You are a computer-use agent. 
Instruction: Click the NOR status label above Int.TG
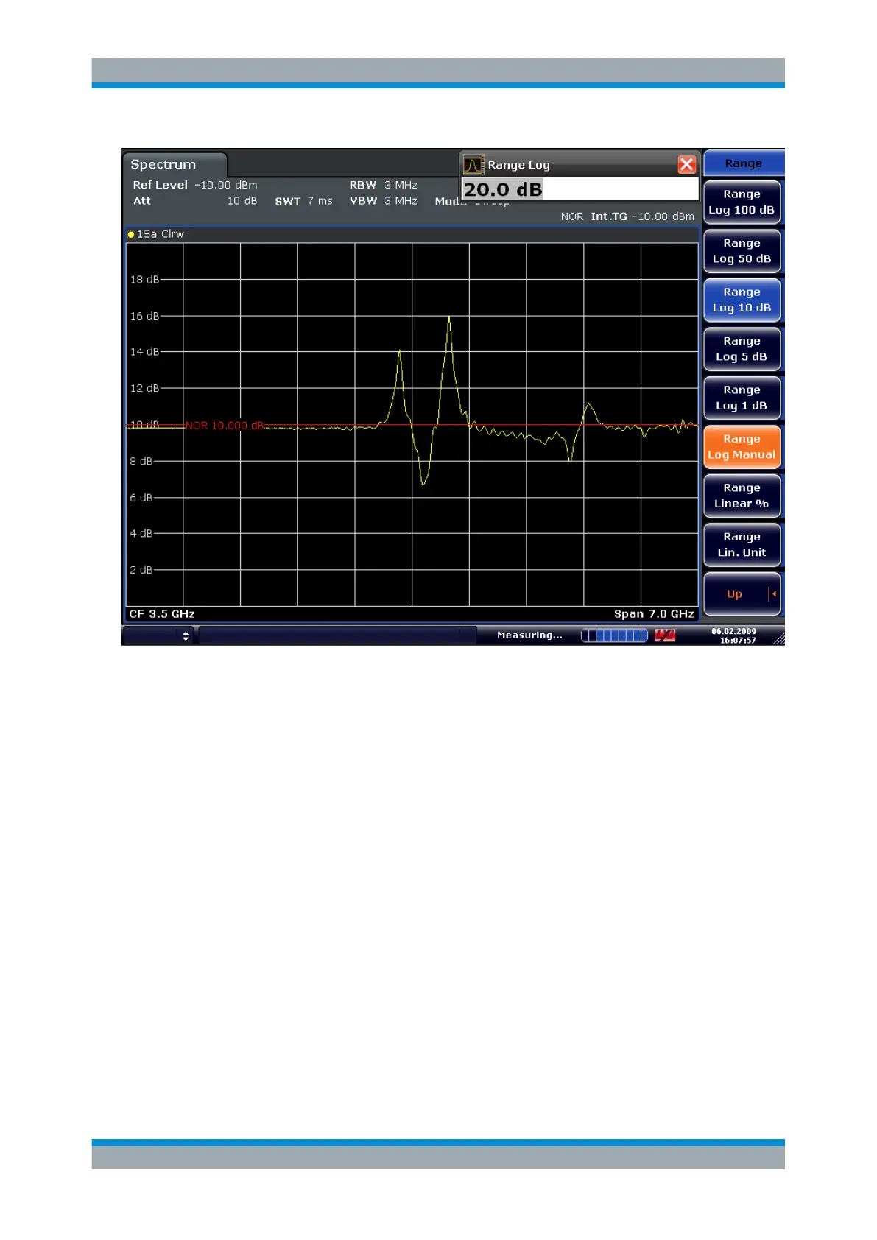(x=571, y=216)
